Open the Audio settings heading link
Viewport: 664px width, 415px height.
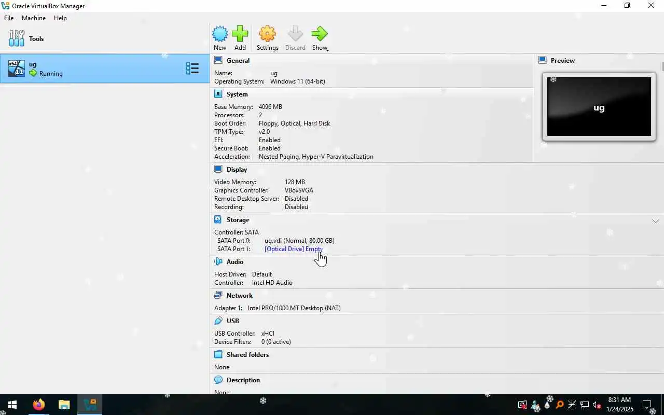click(235, 262)
